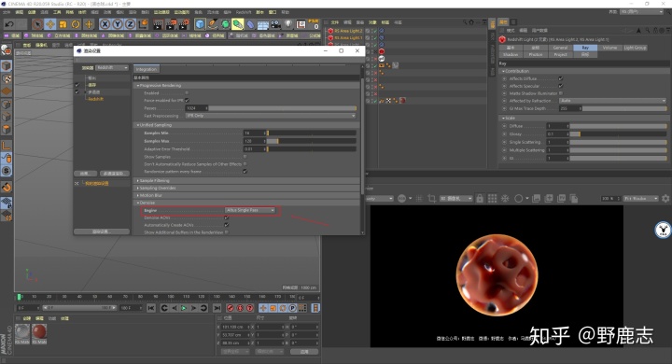Click red Record Active Objects keyframe button
The image size is (672, 364).
[231, 308]
